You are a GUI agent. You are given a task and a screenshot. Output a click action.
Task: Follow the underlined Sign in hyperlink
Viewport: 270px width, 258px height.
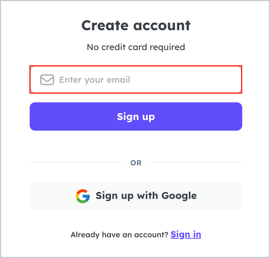[186, 234]
